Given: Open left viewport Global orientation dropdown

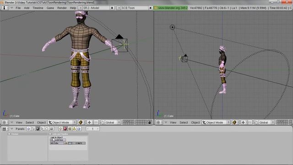Looking at the screenshot, I should [x=113, y=122].
